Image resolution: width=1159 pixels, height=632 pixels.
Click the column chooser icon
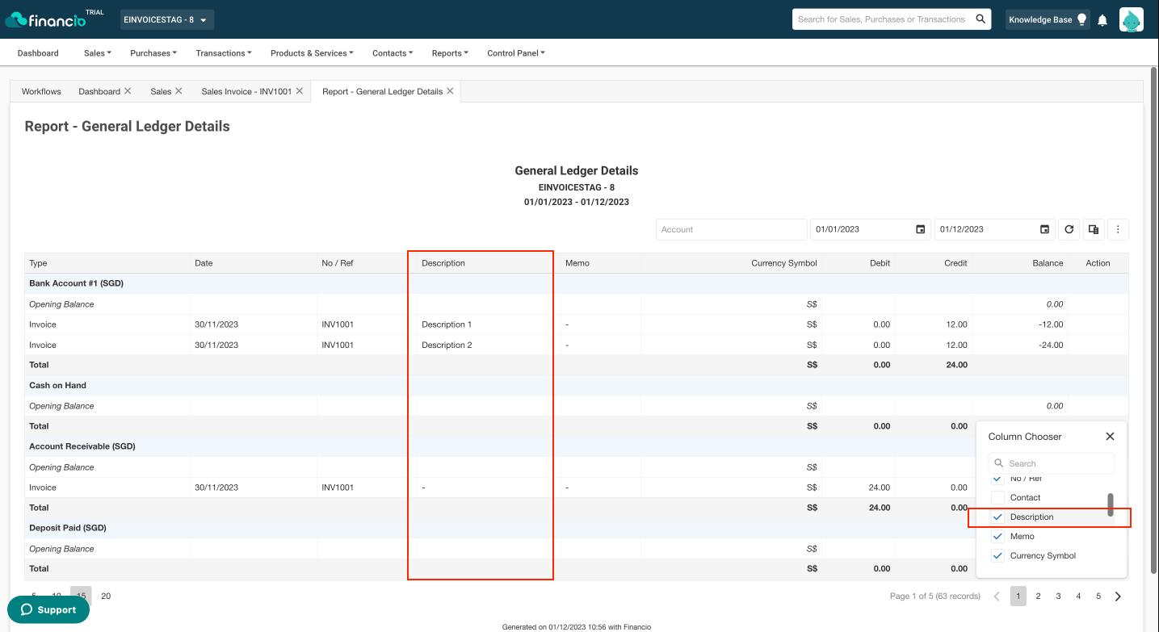click(1093, 229)
